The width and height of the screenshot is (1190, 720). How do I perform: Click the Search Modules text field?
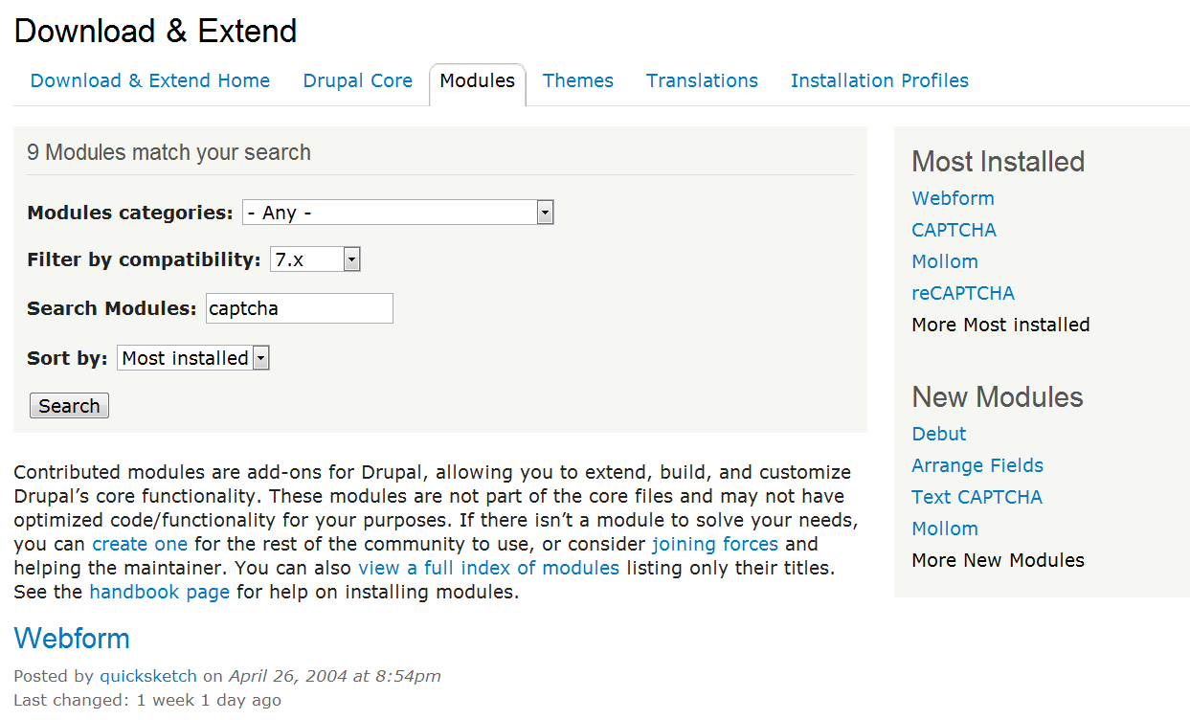coord(299,308)
